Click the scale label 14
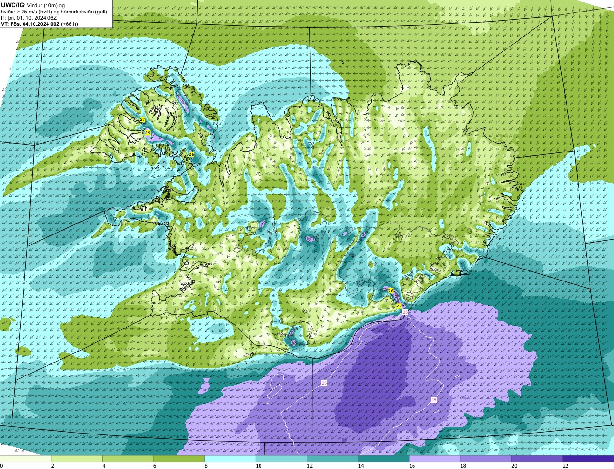 pyautogui.click(x=360, y=466)
